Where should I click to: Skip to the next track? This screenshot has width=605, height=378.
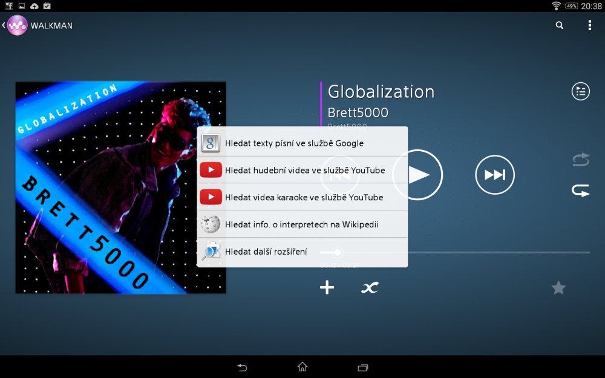tap(495, 174)
